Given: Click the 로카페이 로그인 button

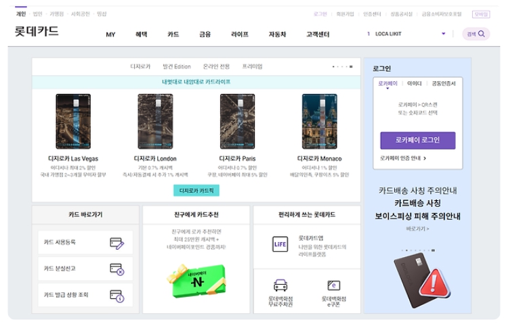Looking at the screenshot, I should [418, 140].
